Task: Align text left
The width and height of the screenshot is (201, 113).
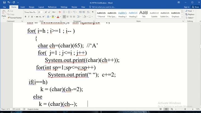Action: pyautogui.click(x=64, y=17)
